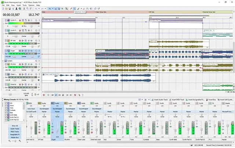Click Insert Bus in Mixing Console
Image resolution: width=235 pixels, height=148 pixels.
(211, 100)
